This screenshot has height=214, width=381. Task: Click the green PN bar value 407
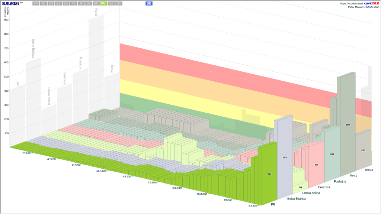click(269, 174)
